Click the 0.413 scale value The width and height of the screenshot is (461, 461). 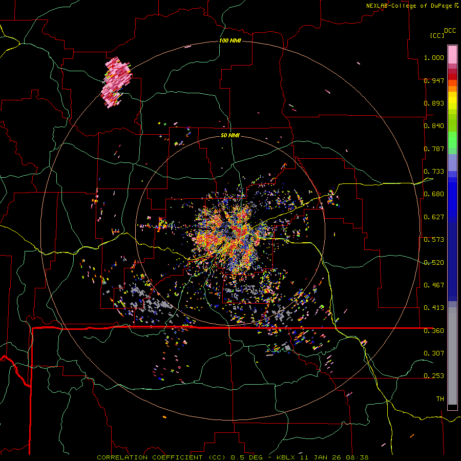(x=434, y=308)
